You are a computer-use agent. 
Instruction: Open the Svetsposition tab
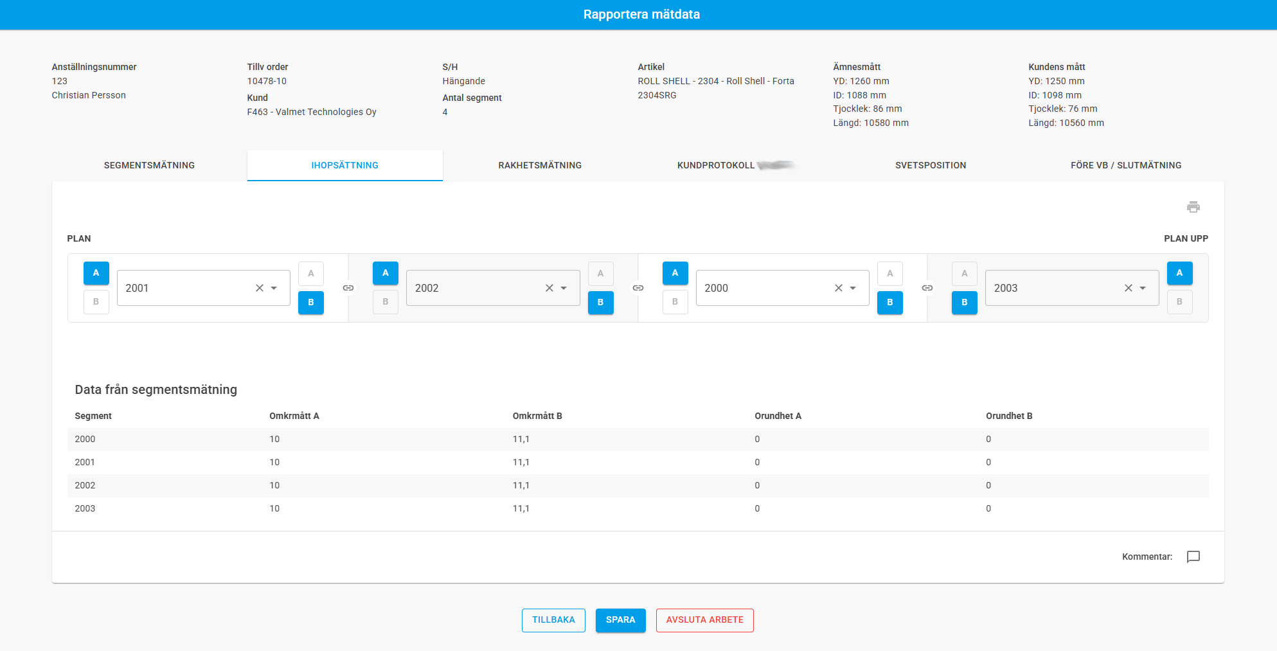(930, 165)
